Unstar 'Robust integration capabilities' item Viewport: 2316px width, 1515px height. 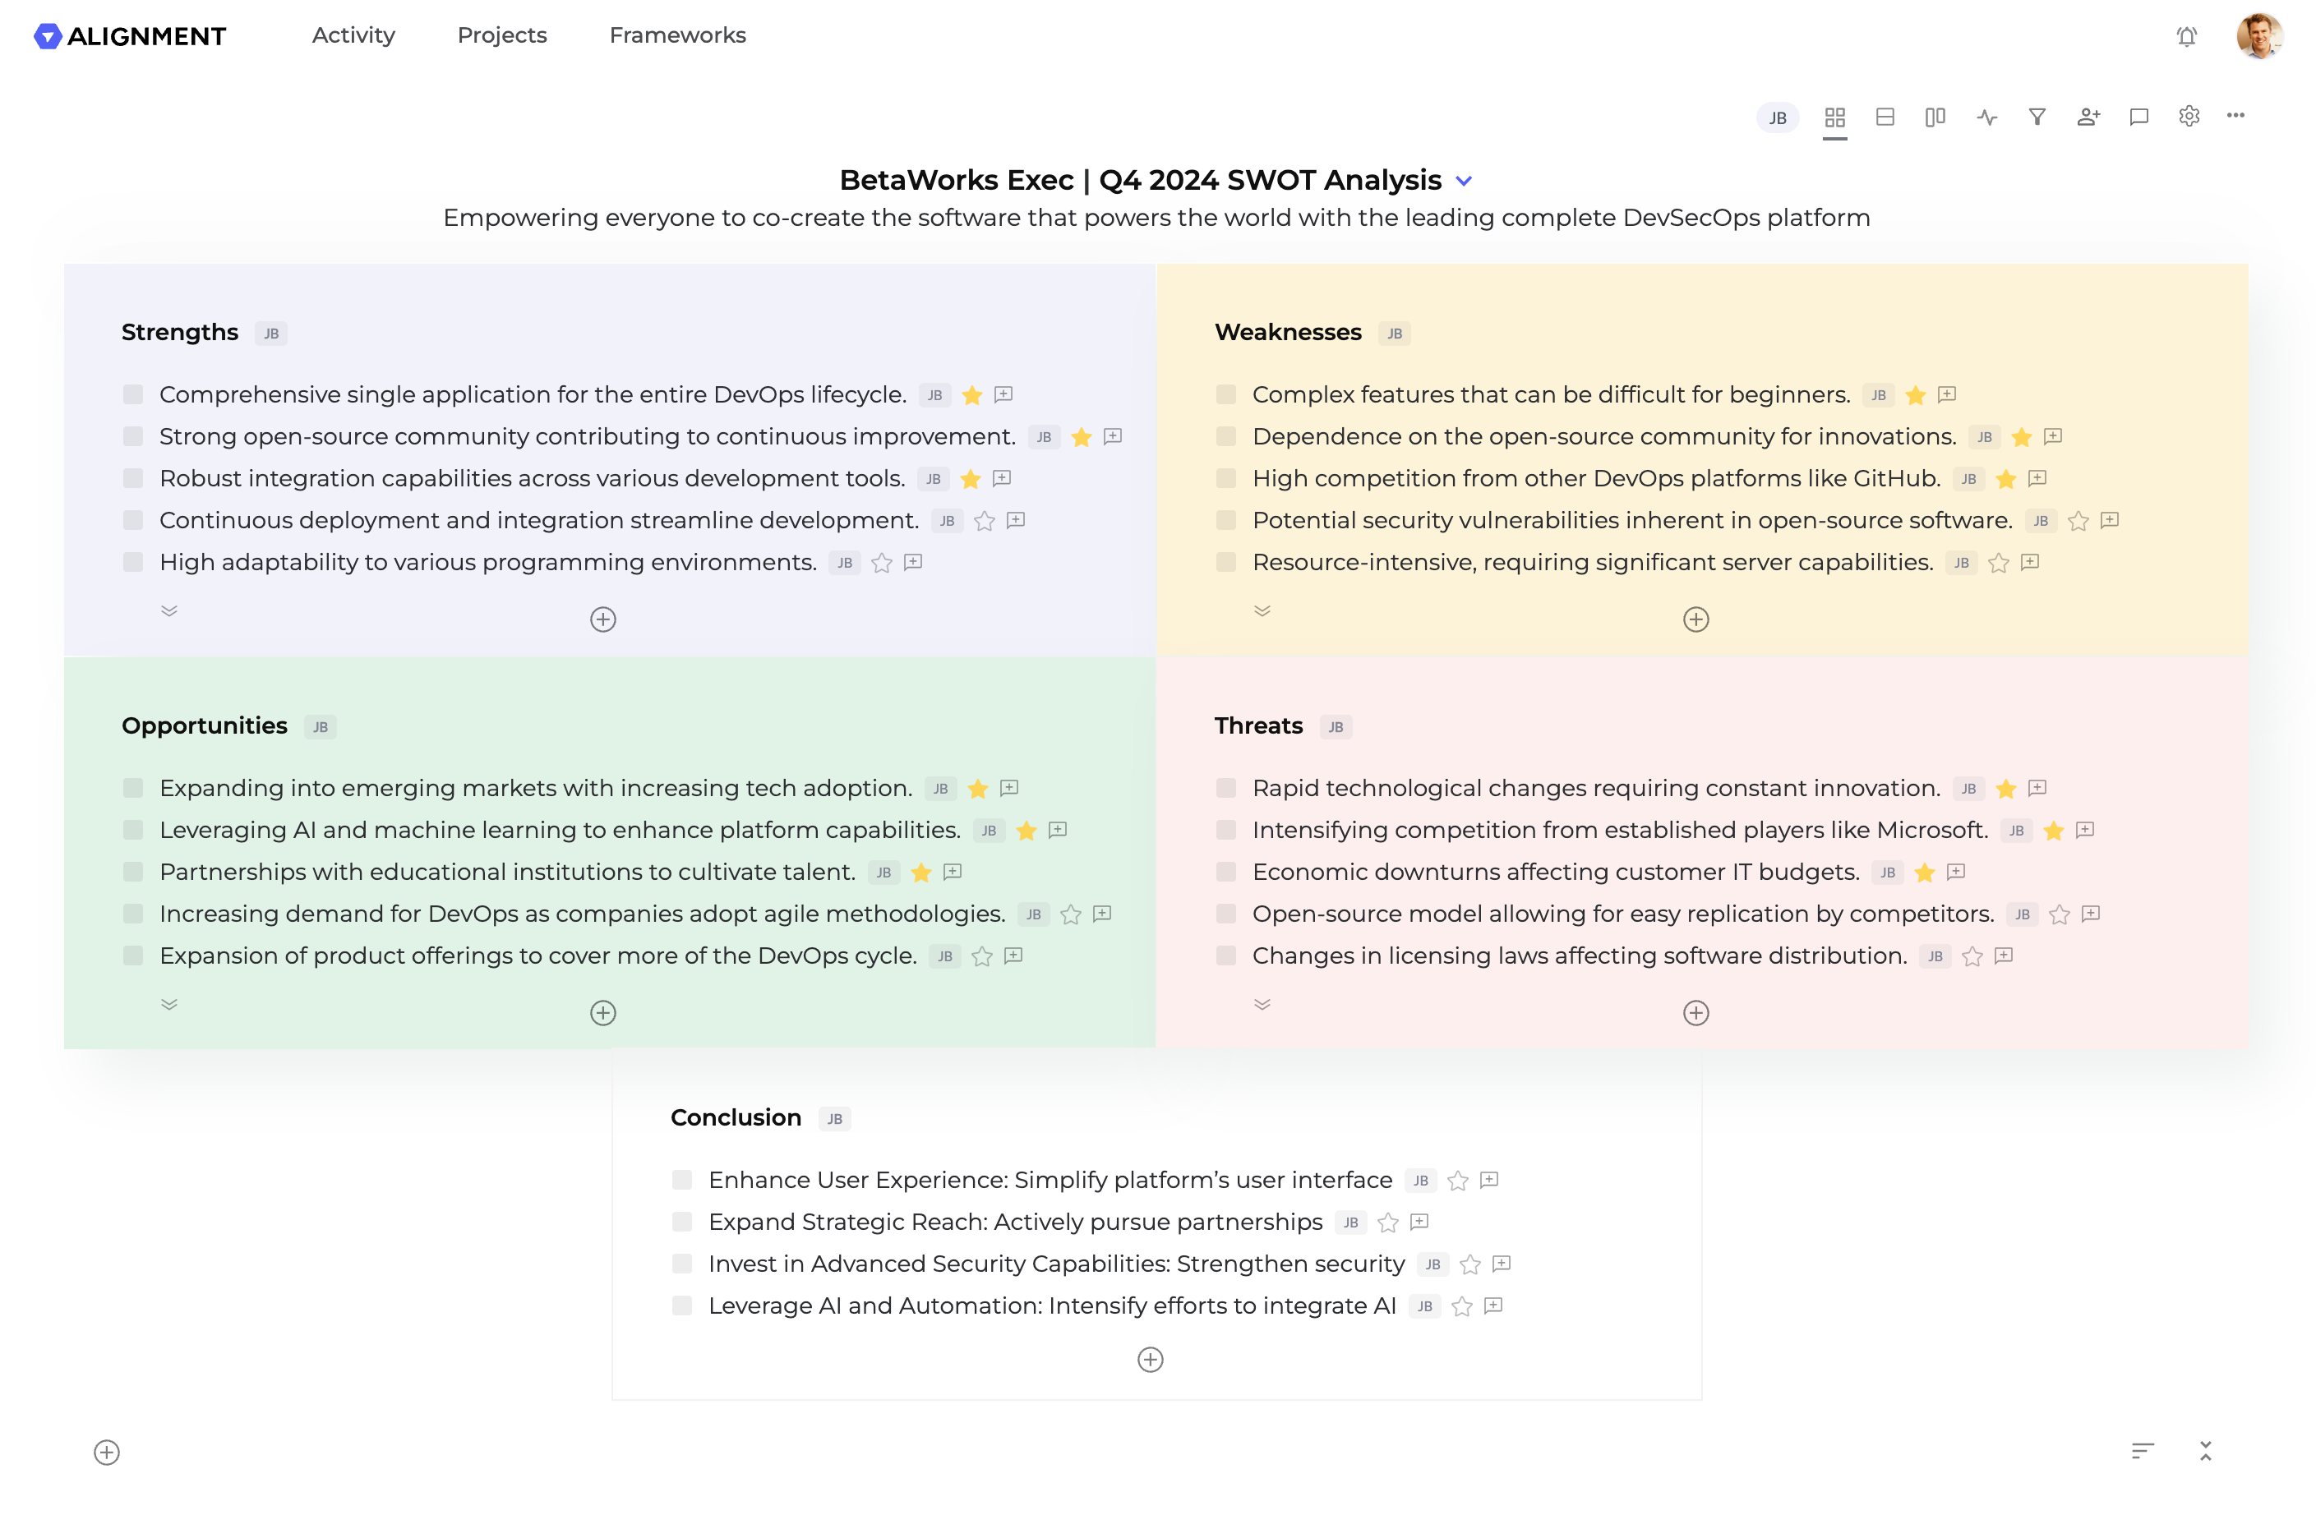tap(970, 478)
